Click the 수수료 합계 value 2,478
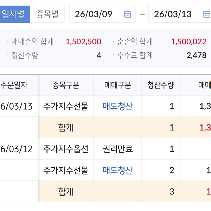The width and height of the screenshot is (211, 211). [x=196, y=55]
